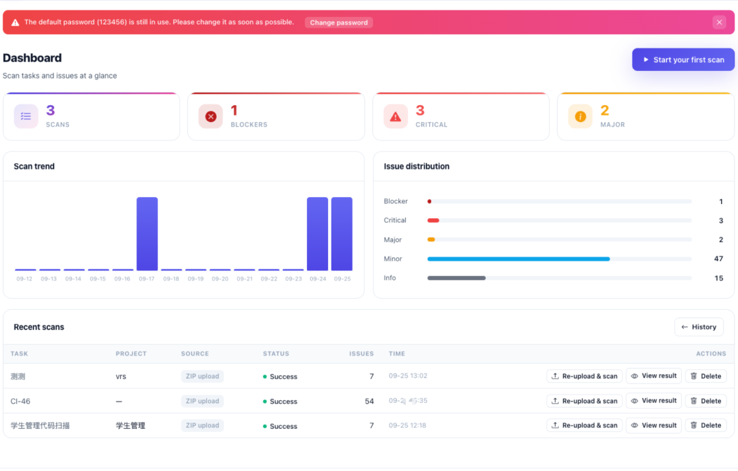
Task: Click the 09-25 bar in Scan trend
Action: pyautogui.click(x=342, y=233)
